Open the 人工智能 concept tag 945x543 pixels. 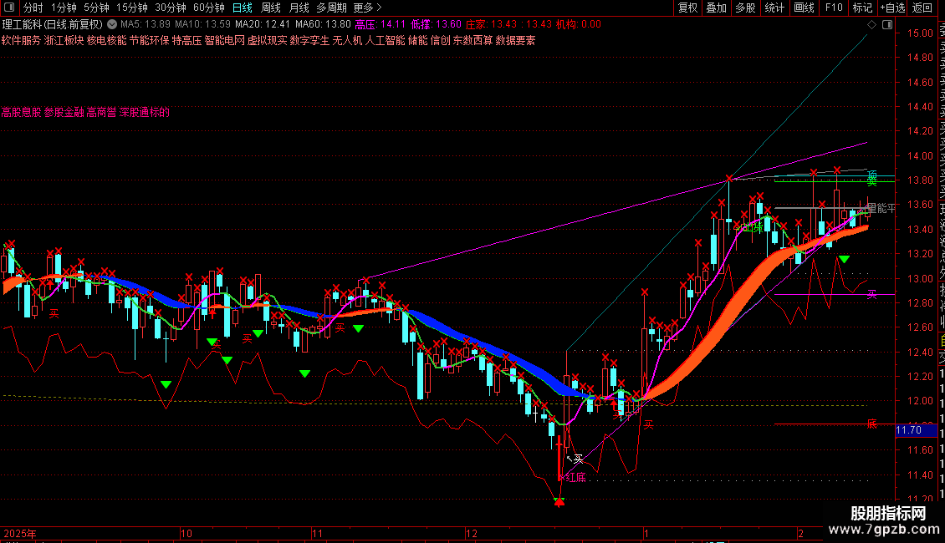click(x=386, y=40)
